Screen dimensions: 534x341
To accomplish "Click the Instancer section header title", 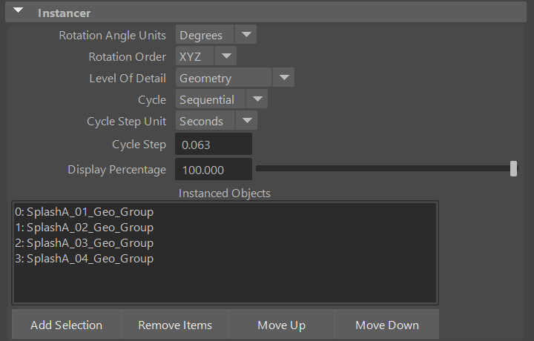I will coord(64,13).
